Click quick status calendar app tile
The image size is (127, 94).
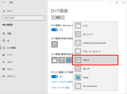62,60
